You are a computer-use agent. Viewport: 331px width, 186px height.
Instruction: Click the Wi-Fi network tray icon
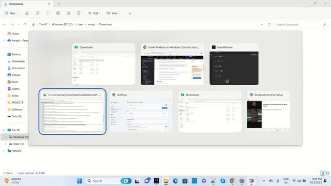coord(294,181)
